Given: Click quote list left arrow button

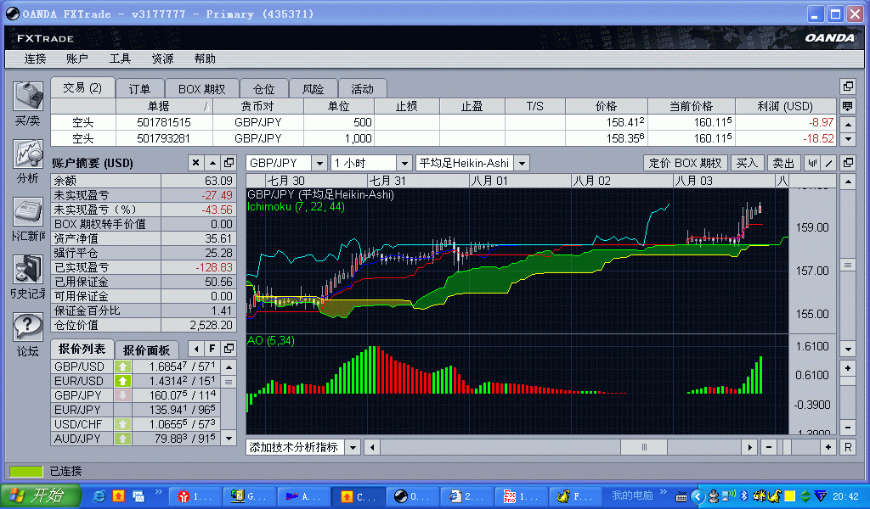Looking at the screenshot, I should click(196, 349).
